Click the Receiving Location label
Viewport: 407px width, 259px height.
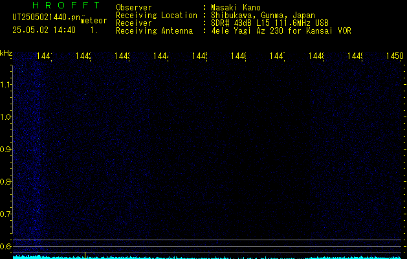[x=157, y=16]
